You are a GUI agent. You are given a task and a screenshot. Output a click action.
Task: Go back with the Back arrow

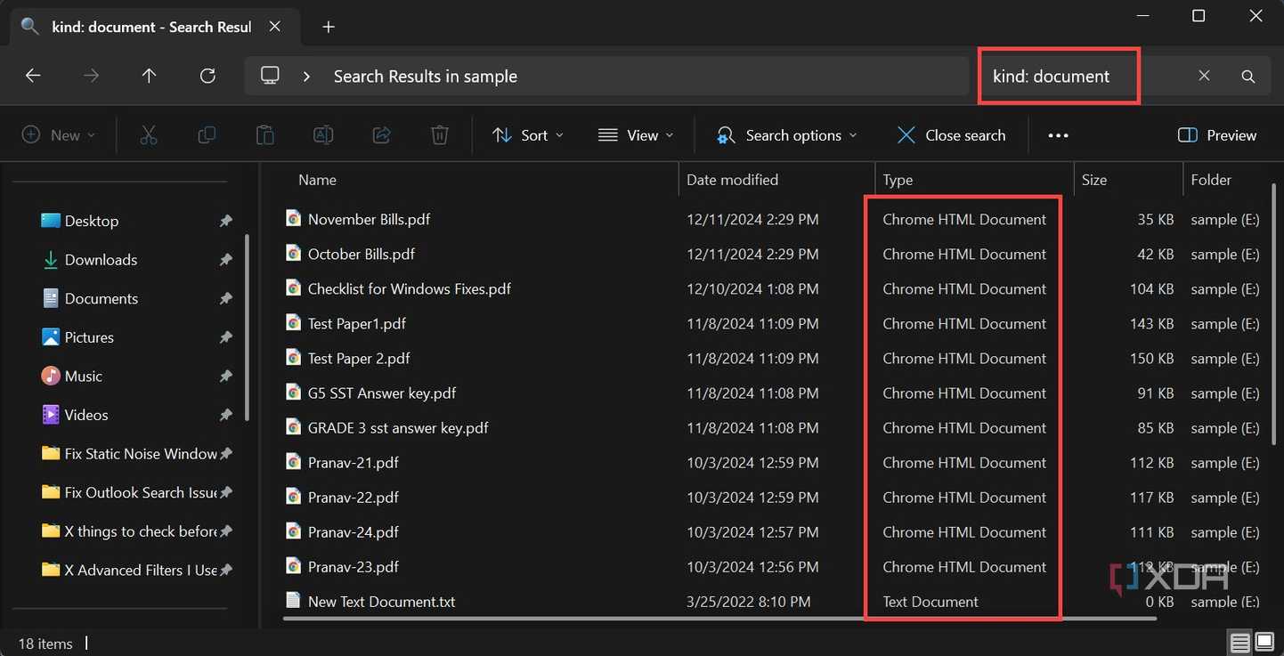tap(33, 76)
